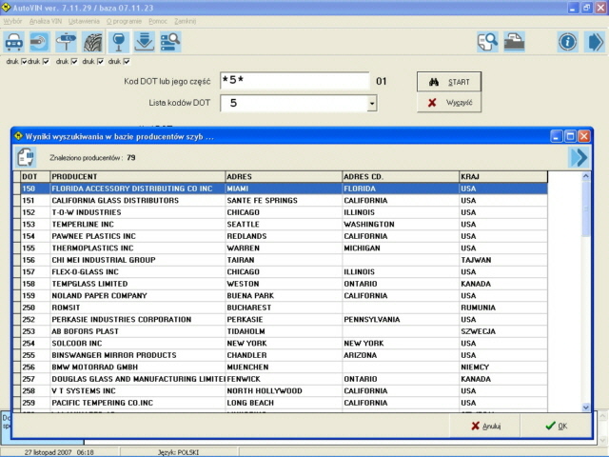Click the Kod DOT input field
This screenshot has height=457, width=609.
pyautogui.click(x=293, y=81)
